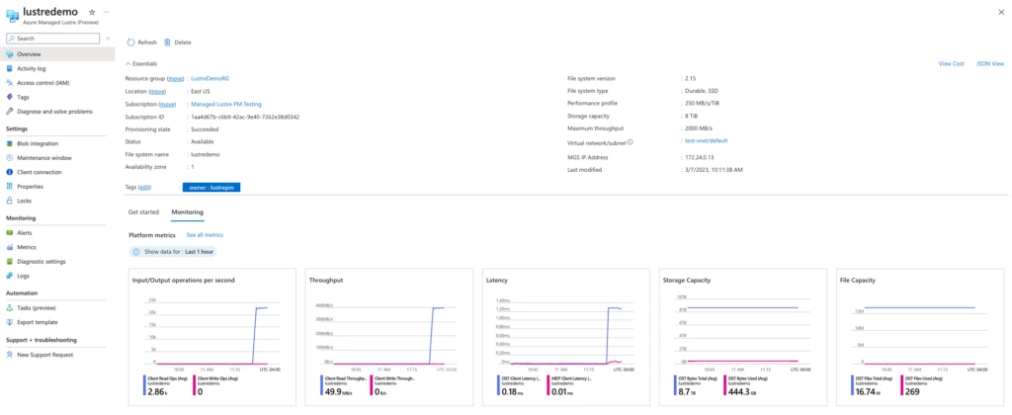1012x415 pixels.
Task: Click the Overview icon in the sidebar
Action: (x=10, y=54)
